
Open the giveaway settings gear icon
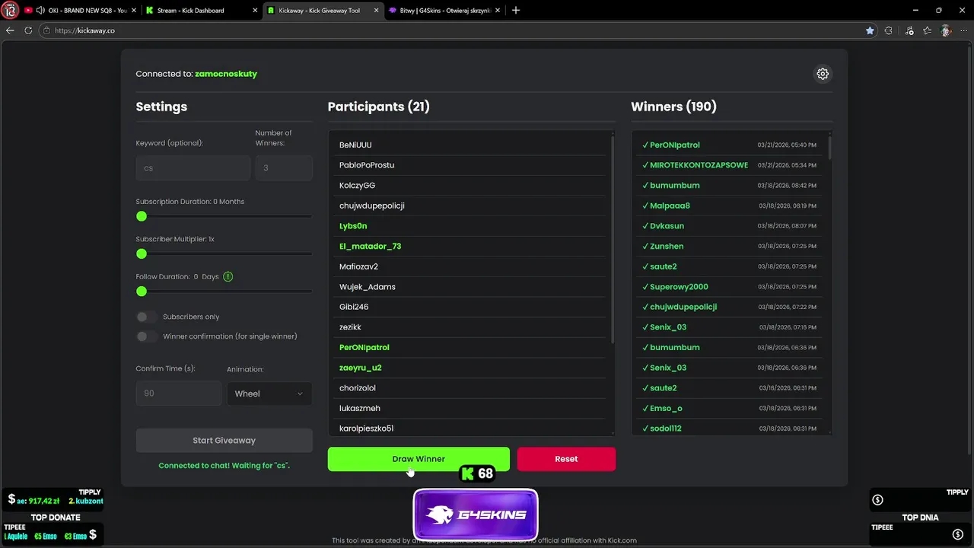pyautogui.click(x=823, y=74)
